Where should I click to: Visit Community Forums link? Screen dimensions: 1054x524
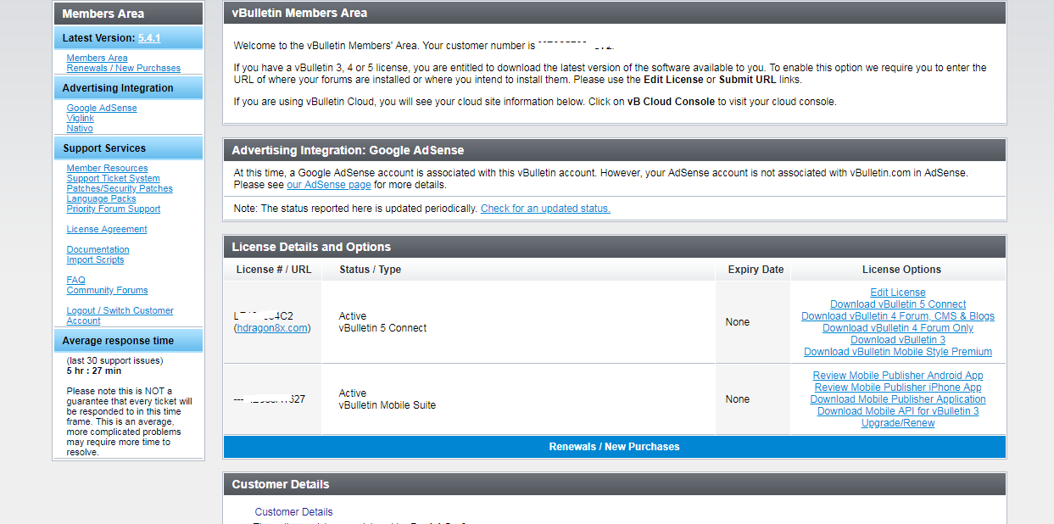coord(107,291)
